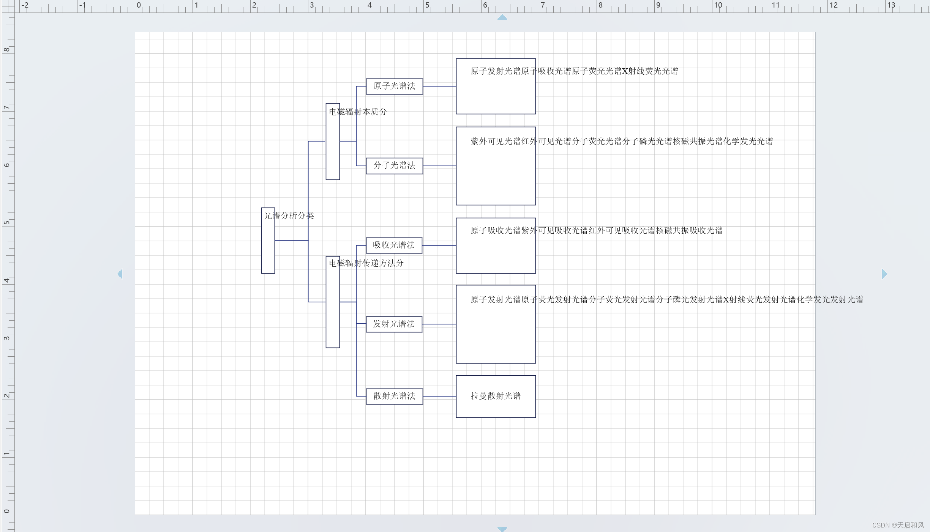This screenshot has width=930, height=532.
Task: Select the 分子光谱法 shape
Action: pos(394,166)
